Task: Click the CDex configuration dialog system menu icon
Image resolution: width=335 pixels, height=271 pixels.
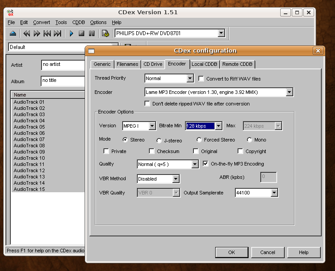Action: (91, 51)
